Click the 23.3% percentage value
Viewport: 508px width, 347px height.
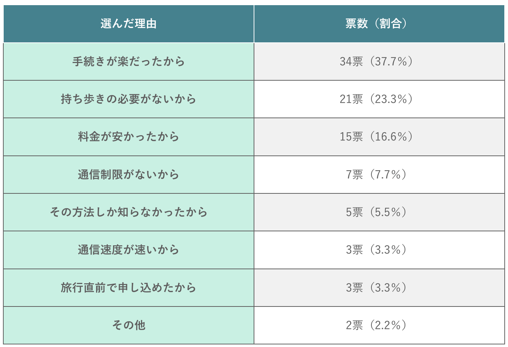coord(391,99)
